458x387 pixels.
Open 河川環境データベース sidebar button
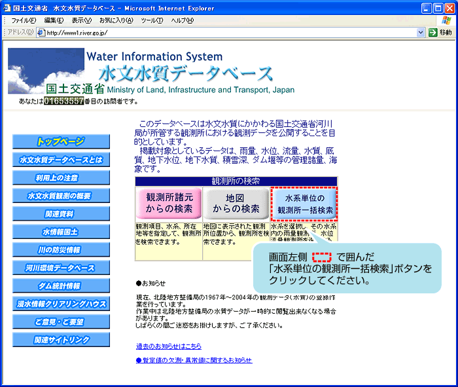point(61,268)
